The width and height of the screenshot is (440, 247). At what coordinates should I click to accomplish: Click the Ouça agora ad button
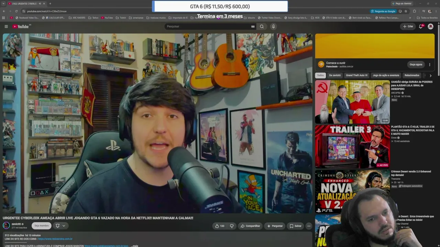(x=416, y=64)
